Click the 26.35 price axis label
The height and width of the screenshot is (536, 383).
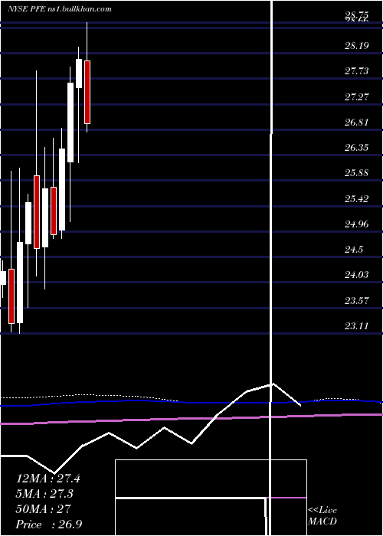[x=357, y=147]
